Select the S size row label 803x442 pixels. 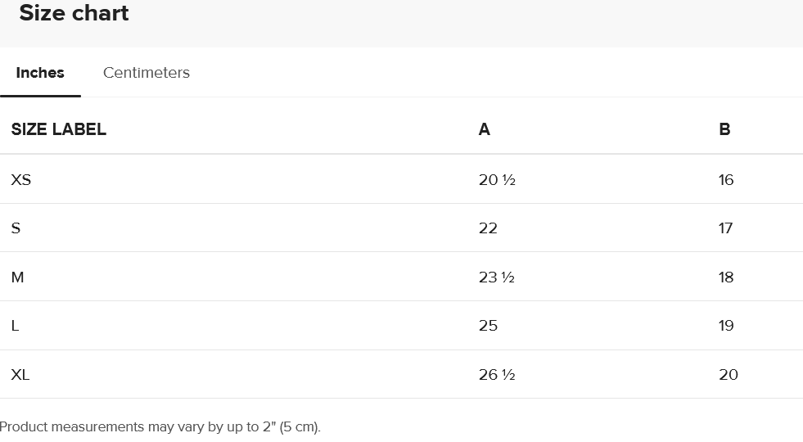tap(16, 228)
